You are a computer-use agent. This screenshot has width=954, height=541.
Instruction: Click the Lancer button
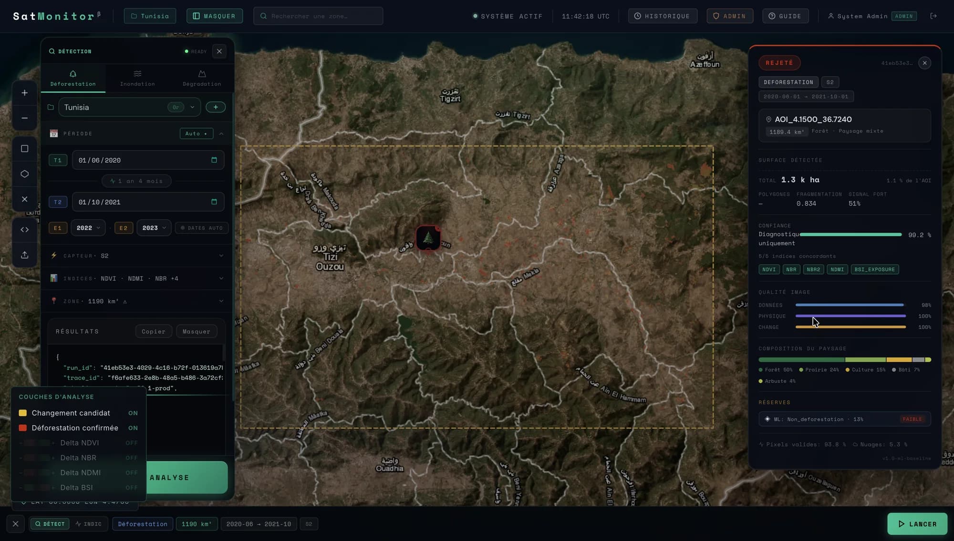[917, 524]
